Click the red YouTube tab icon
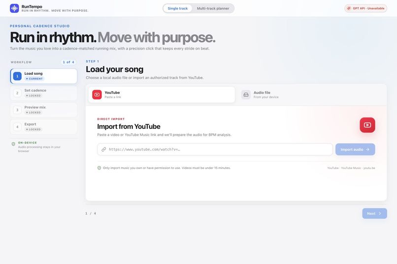Viewport: 397px width, 264px height. [97, 95]
